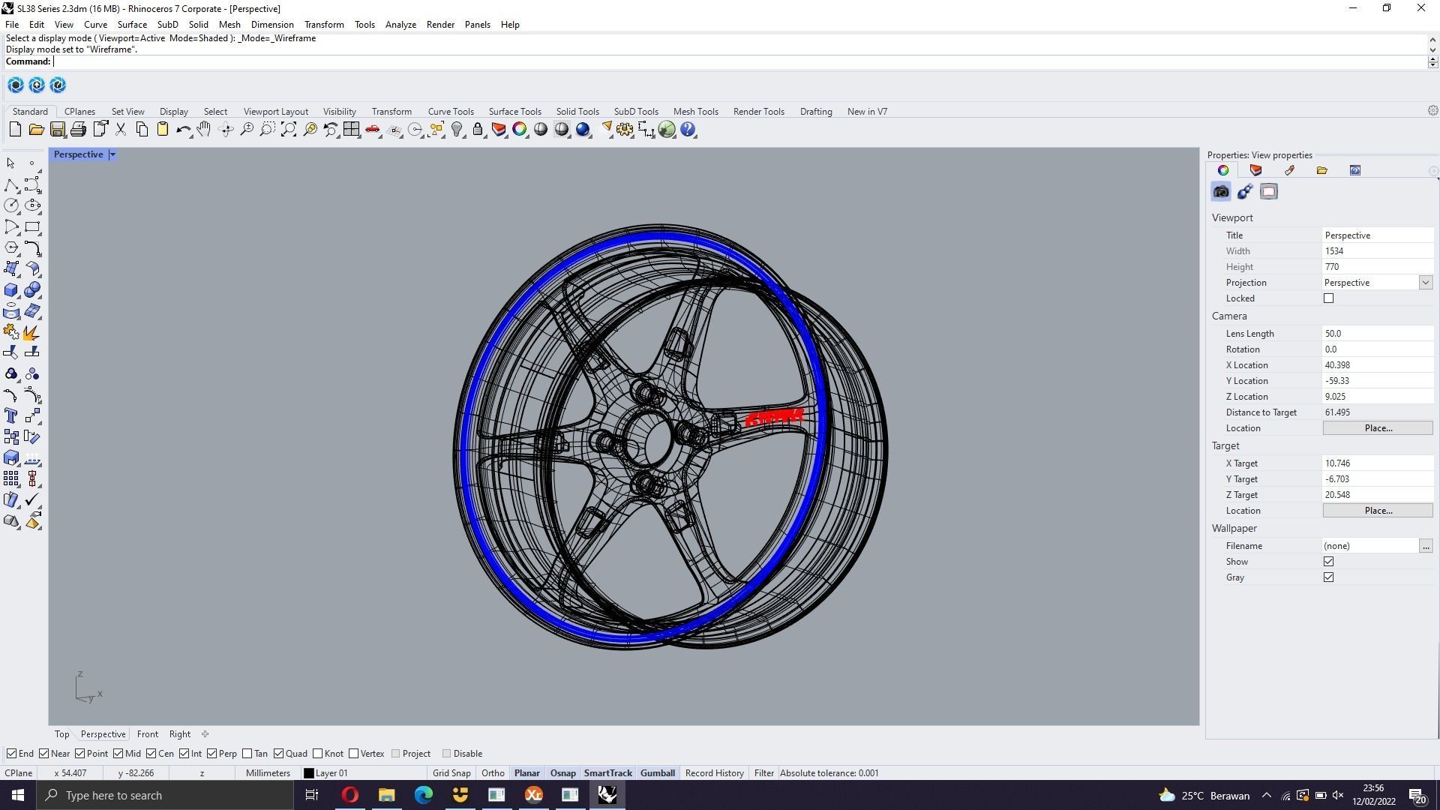Screen dimensions: 1440x810
Task: Expand the command history scroll arrow
Action: 1432,40
